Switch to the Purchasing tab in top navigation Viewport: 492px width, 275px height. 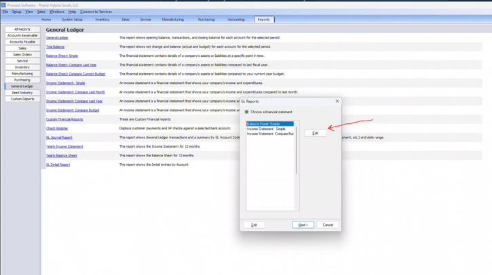206,20
